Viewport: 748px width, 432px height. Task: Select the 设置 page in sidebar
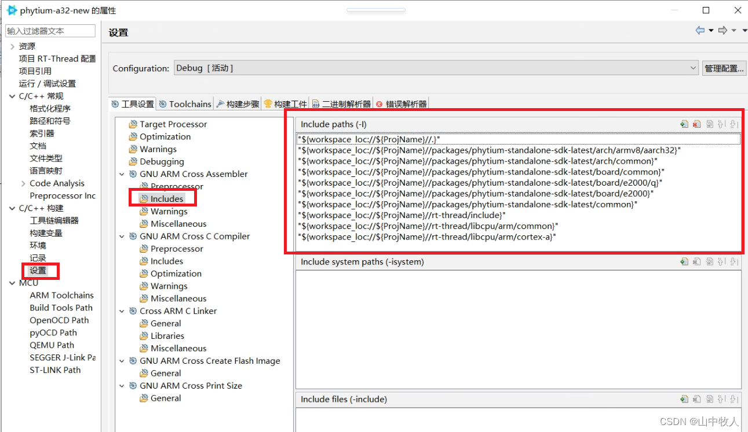(38, 270)
